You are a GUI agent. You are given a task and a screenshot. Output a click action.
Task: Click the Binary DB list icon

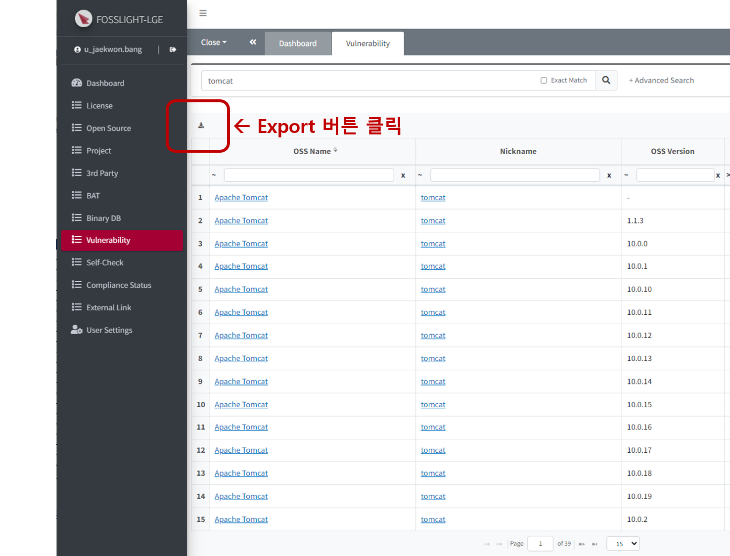tap(77, 218)
